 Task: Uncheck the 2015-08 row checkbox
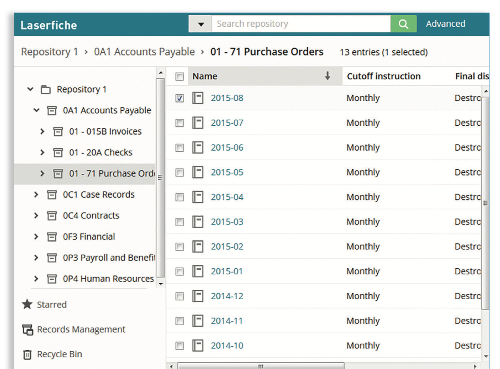[x=180, y=98]
